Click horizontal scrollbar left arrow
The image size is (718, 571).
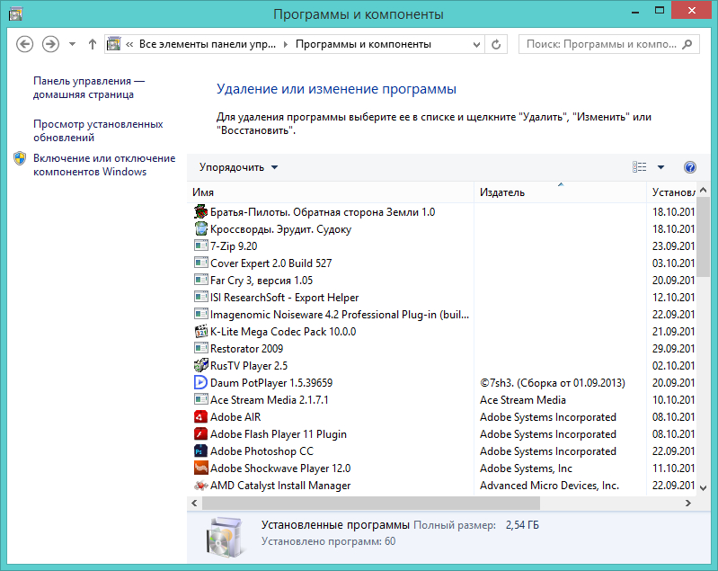pos(195,504)
